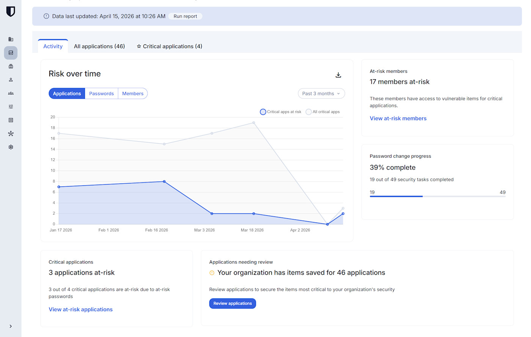Toggle the Critical apps at risk legend
531x337 pixels.
(x=281, y=112)
